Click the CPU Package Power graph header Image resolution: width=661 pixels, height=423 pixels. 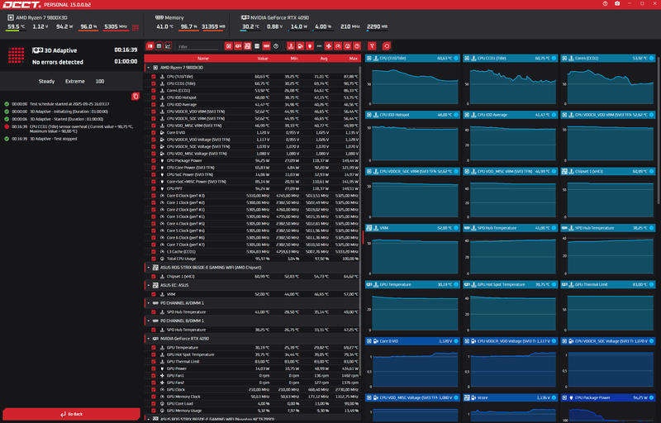pyautogui.click(x=608, y=397)
